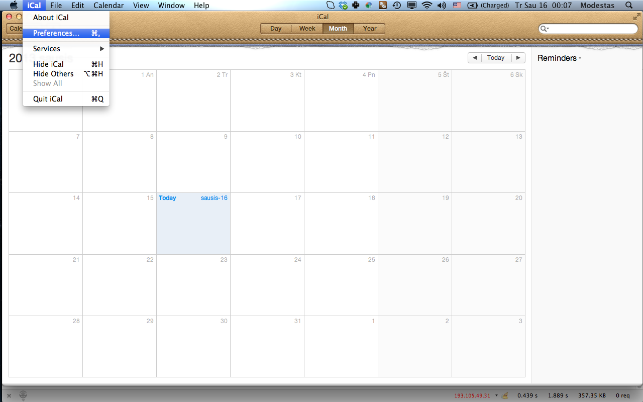643x402 pixels.
Task: Switch to Week view
Action: (x=307, y=29)
